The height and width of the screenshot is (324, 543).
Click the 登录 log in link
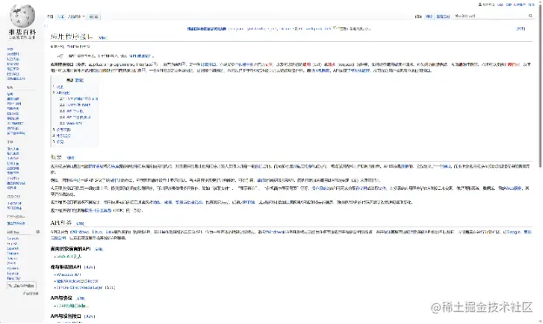click(532, 4)
